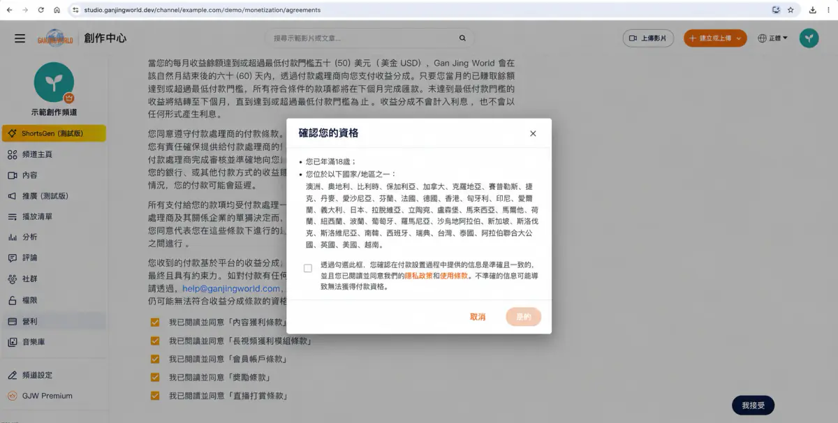The image size is (838, 423).
Task: Open 權限 in sidebar
Action: click(54, 301)
